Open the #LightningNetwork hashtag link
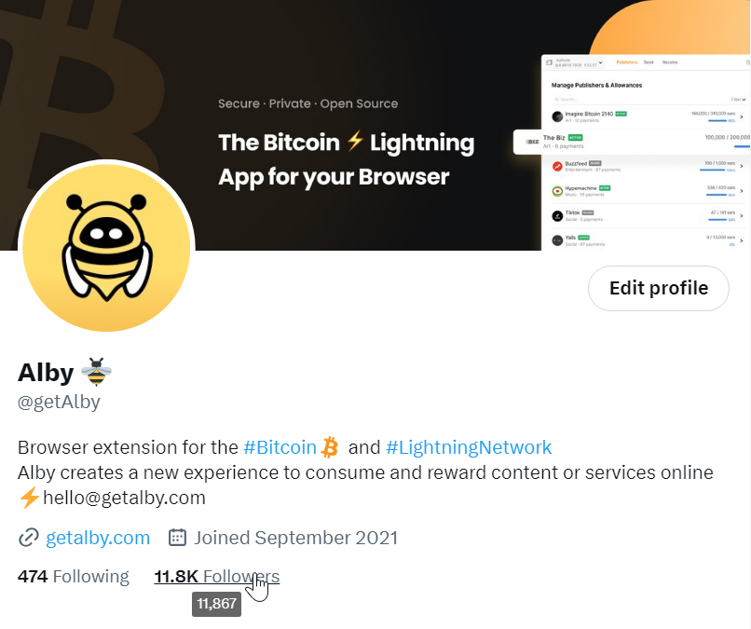Image resolution: width=751 pixels, height=629 pixels. (x=469, y=447)
